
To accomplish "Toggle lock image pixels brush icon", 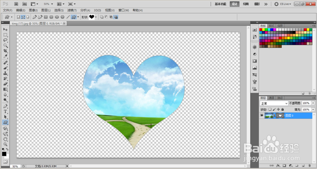I will pyautogui.click(x=274, y=109).
